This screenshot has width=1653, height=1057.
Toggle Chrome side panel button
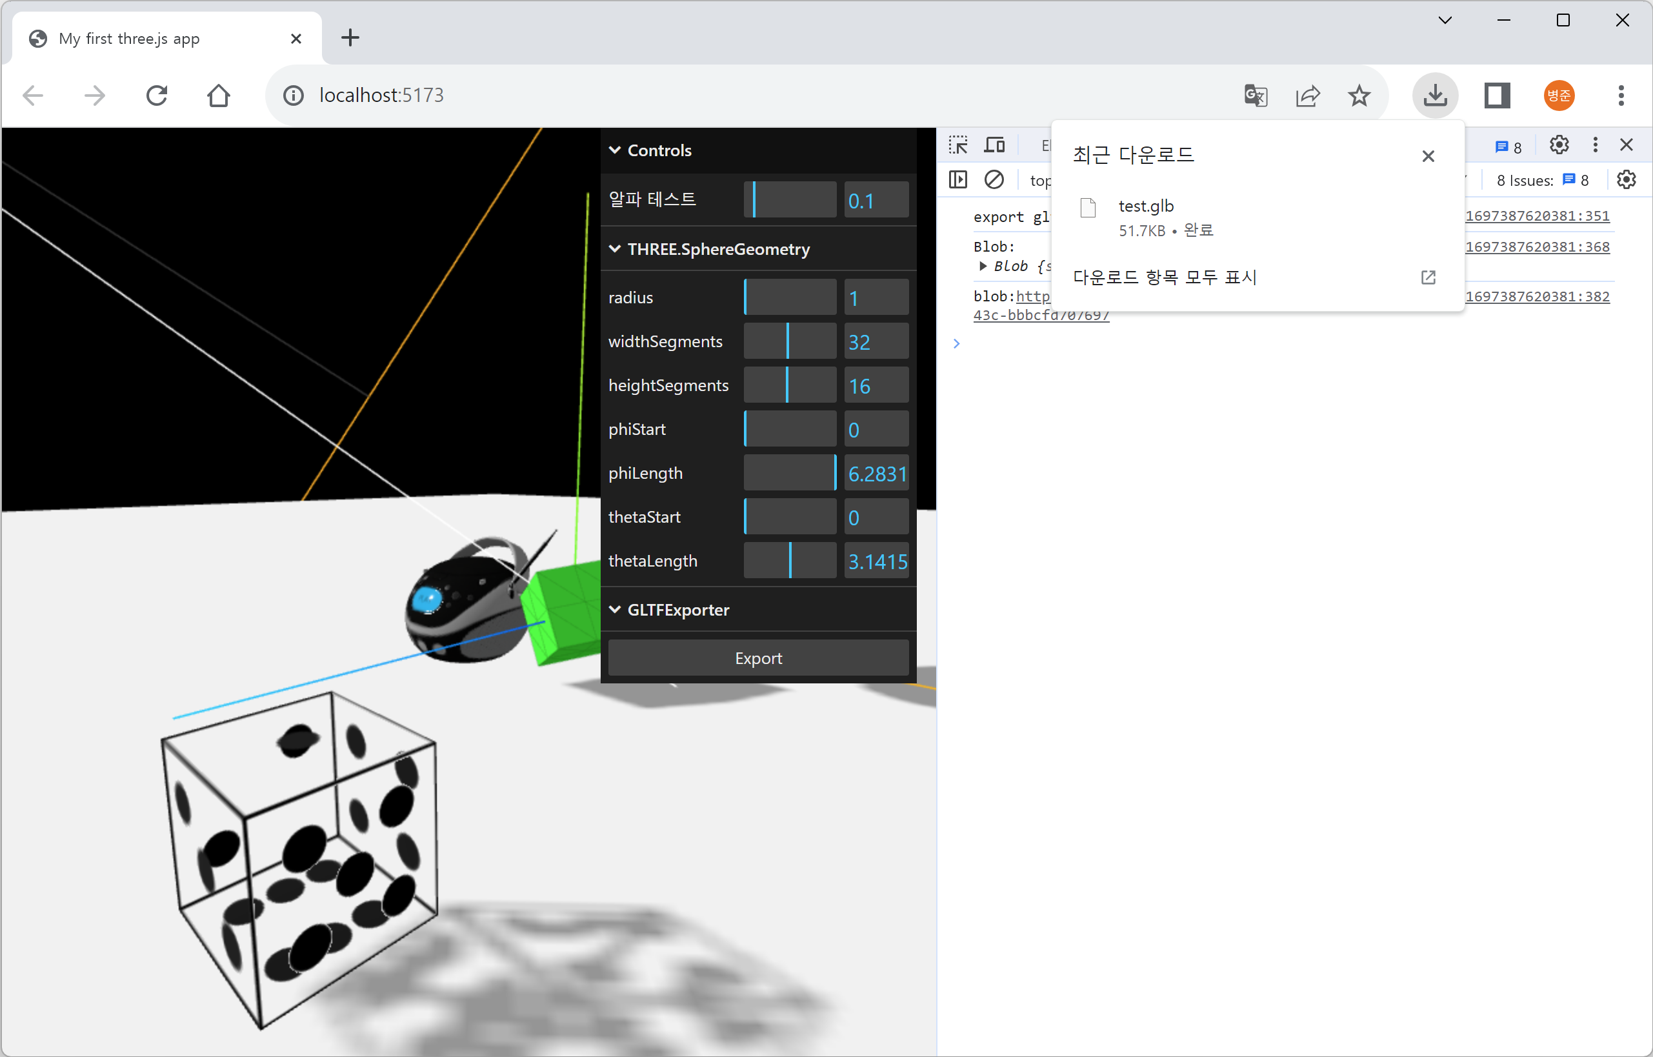click(x=1496, y=96)
